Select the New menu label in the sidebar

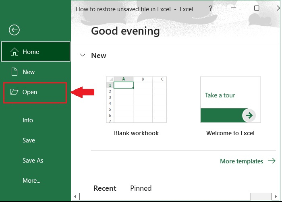29,72
